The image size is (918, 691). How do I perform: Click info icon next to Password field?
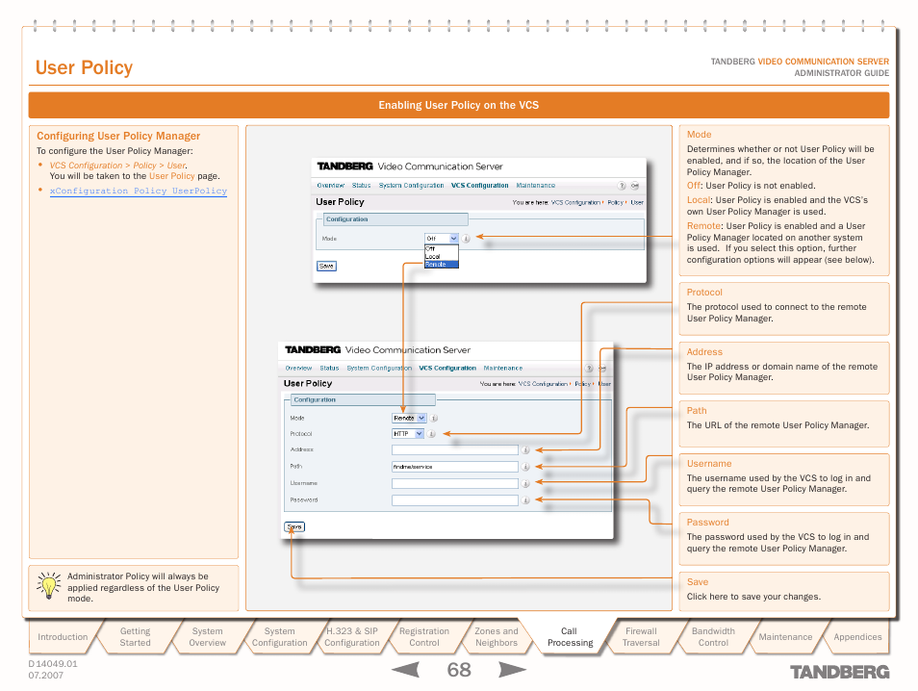525,500
